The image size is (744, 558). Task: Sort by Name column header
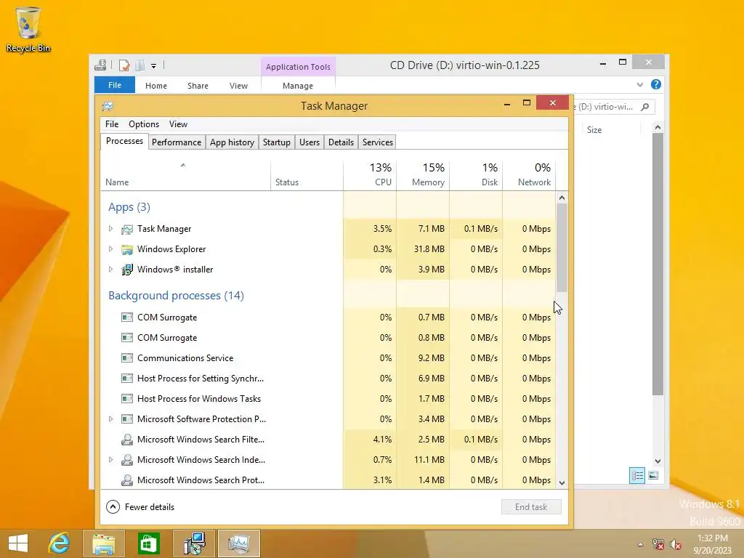click(x=185, y=174)
